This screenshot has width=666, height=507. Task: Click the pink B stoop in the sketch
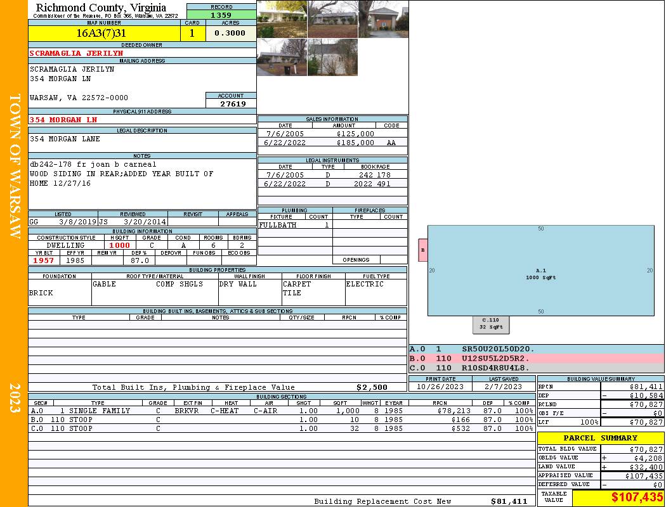tap(422, 250)
